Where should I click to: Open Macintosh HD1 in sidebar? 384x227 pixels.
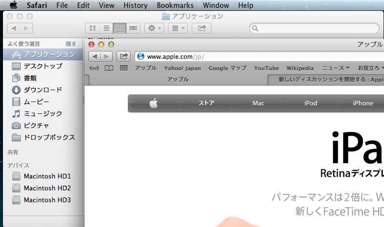tap(43, 176)
